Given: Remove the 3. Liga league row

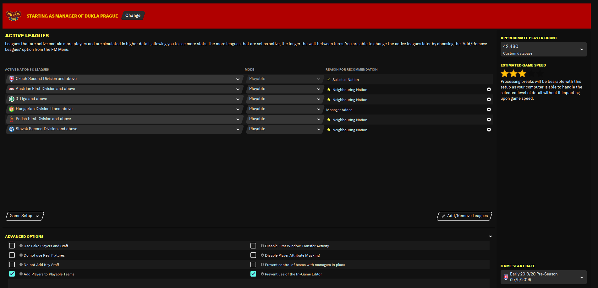Looking at the screenshot, I should coord(489,99).
